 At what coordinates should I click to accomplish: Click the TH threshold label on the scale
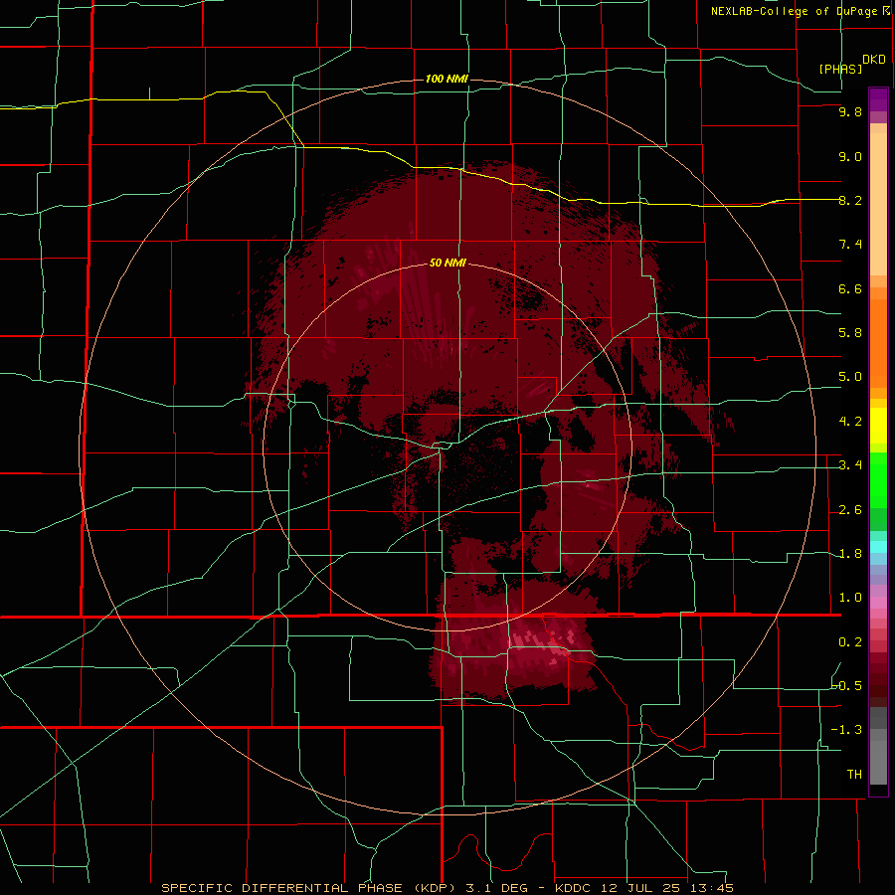[x=854, y=775]
